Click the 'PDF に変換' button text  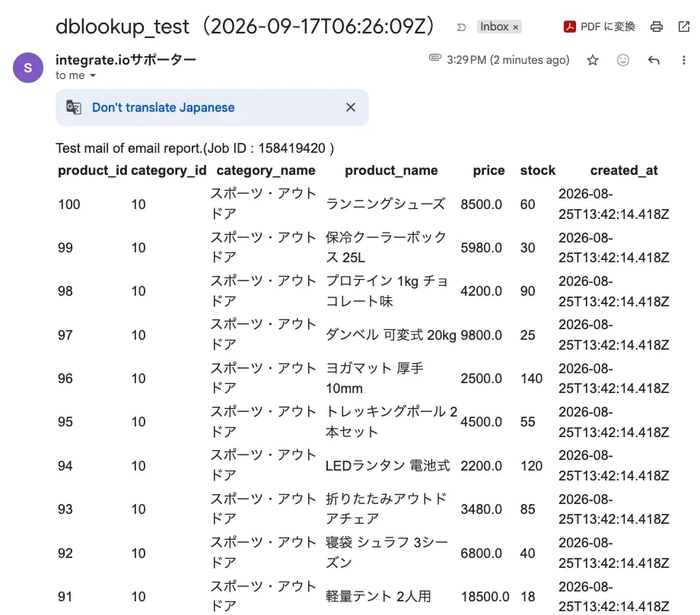(x=608, y=27)
